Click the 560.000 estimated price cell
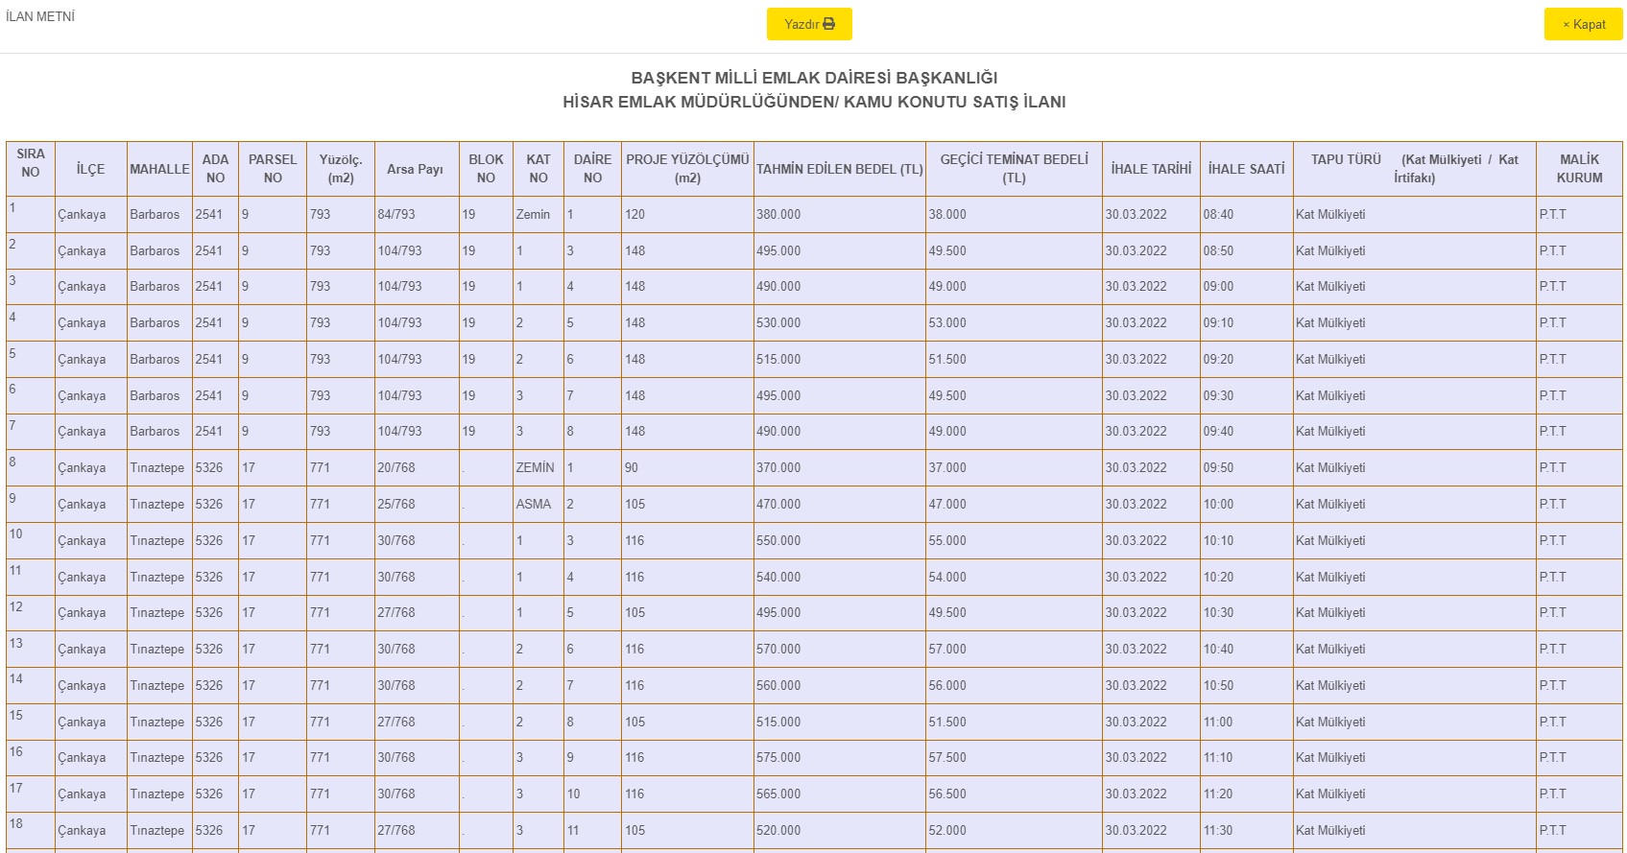Screen dimensions: 1627x853 pos(840,685)
